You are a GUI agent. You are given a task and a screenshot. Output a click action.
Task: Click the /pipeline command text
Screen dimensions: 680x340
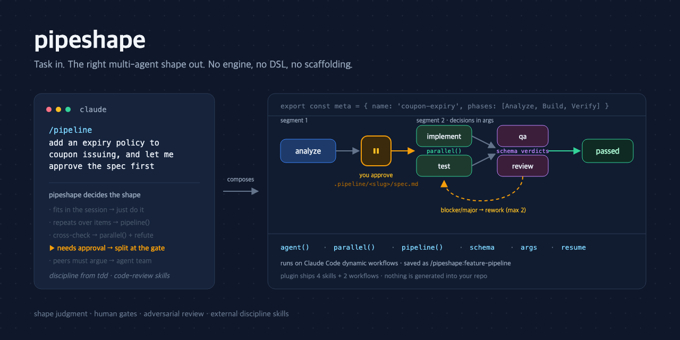(71, 130)
